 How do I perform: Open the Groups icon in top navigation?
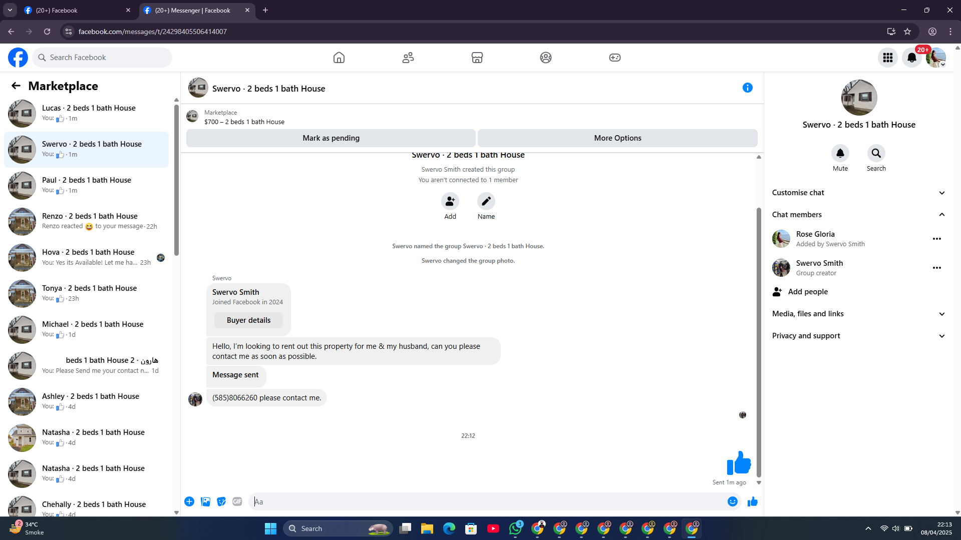(x=546, y=58)
